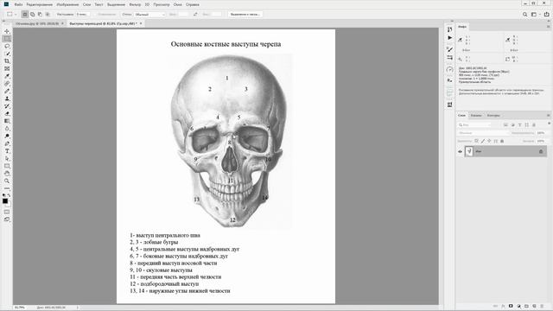Select the Magic Wand tool
Image resolution: width=553 pixels, height=311 pixels.
coord(7,54)
